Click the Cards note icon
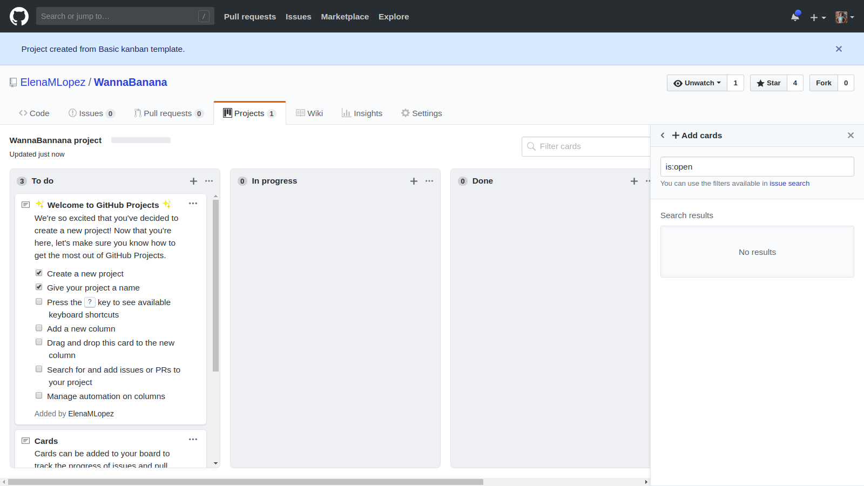 25,441
